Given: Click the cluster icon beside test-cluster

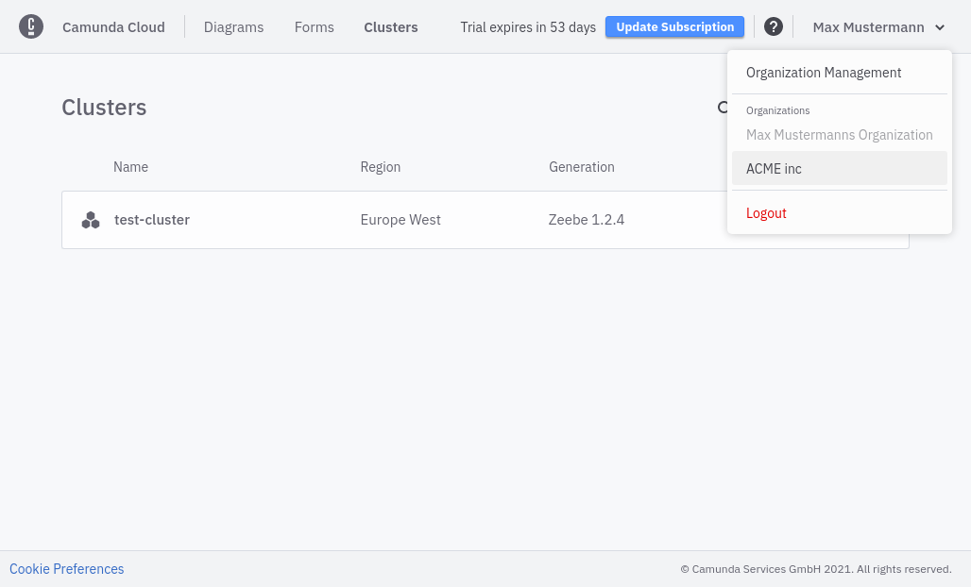Looking at the screenshot, I should (90, 219).
